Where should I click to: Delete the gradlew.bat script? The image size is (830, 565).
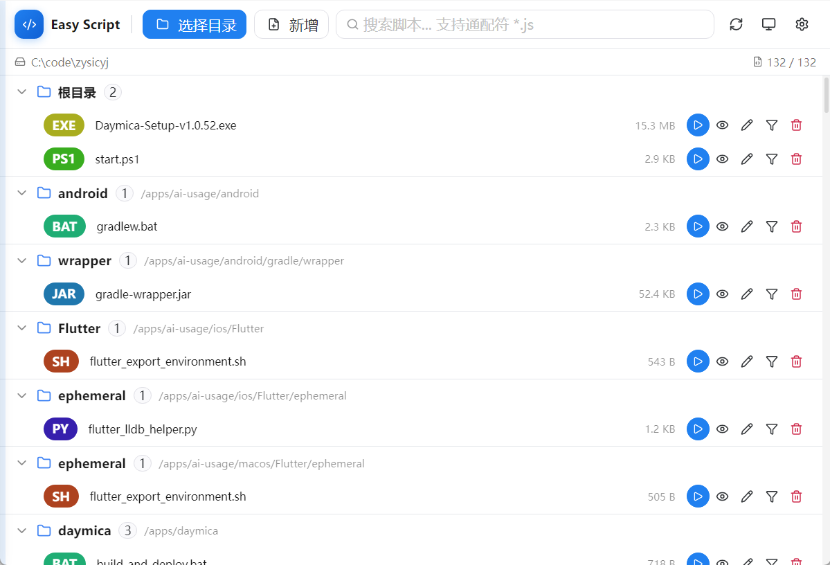coord(796,226)
